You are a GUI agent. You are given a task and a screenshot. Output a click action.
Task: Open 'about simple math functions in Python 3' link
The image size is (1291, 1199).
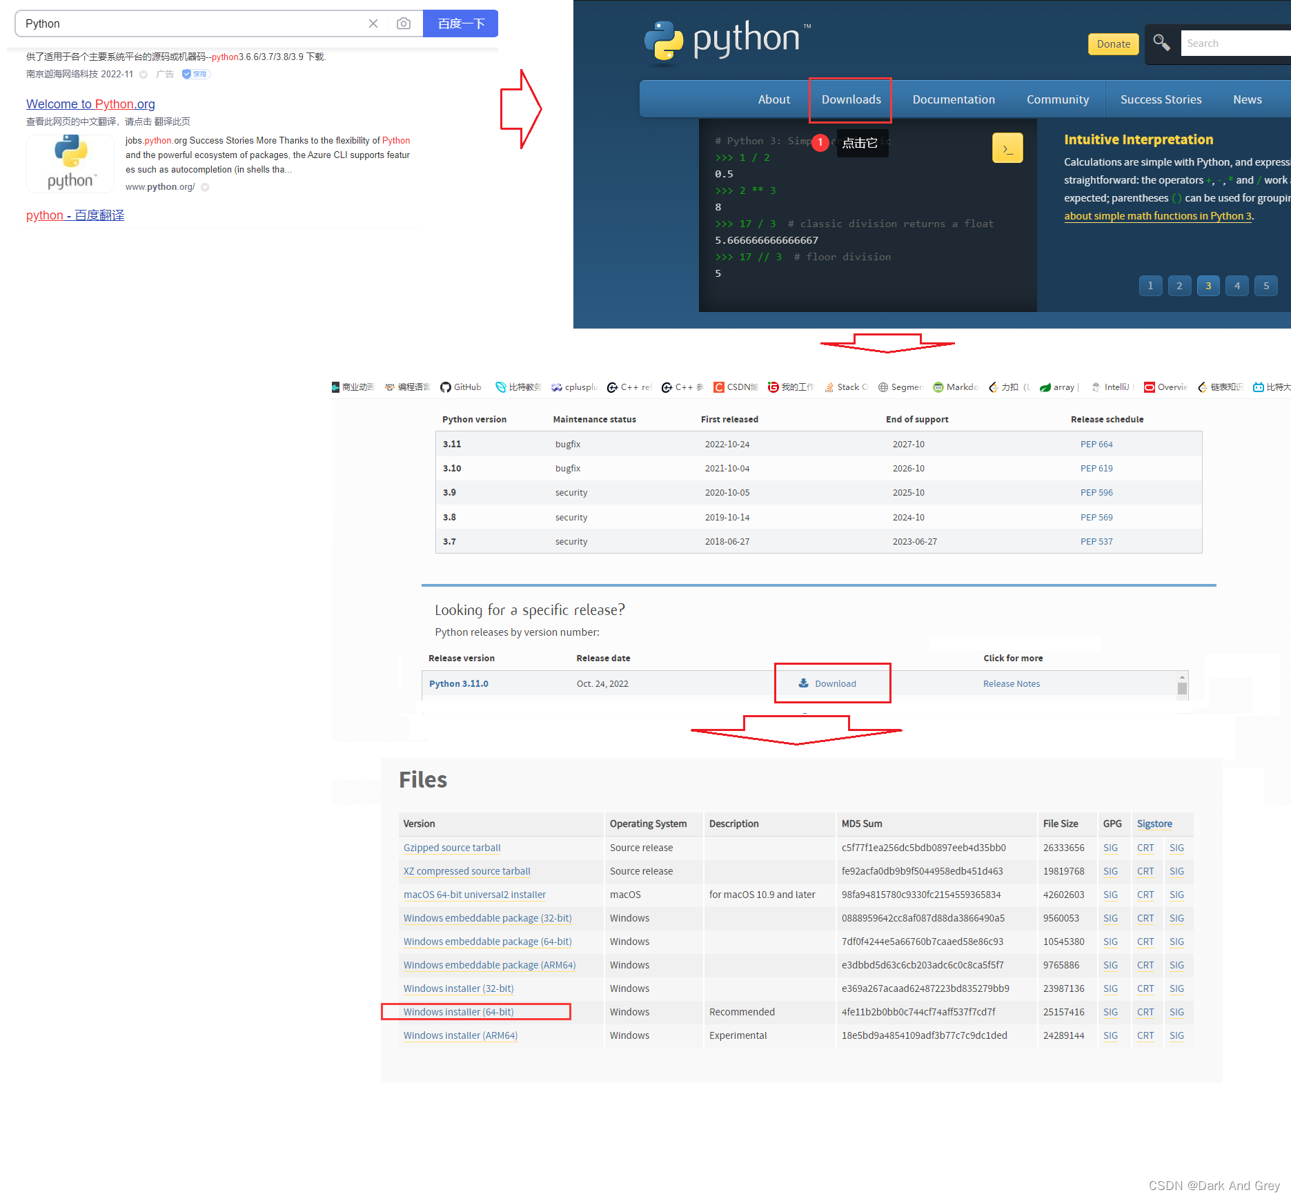pyautogui.click(x=1158, y=216)
